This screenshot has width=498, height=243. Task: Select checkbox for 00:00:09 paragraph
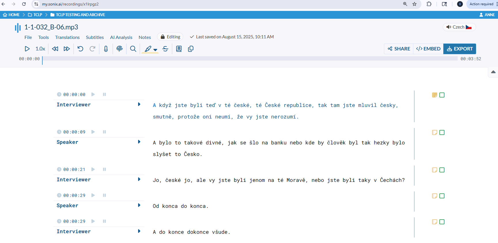[442, 133]
